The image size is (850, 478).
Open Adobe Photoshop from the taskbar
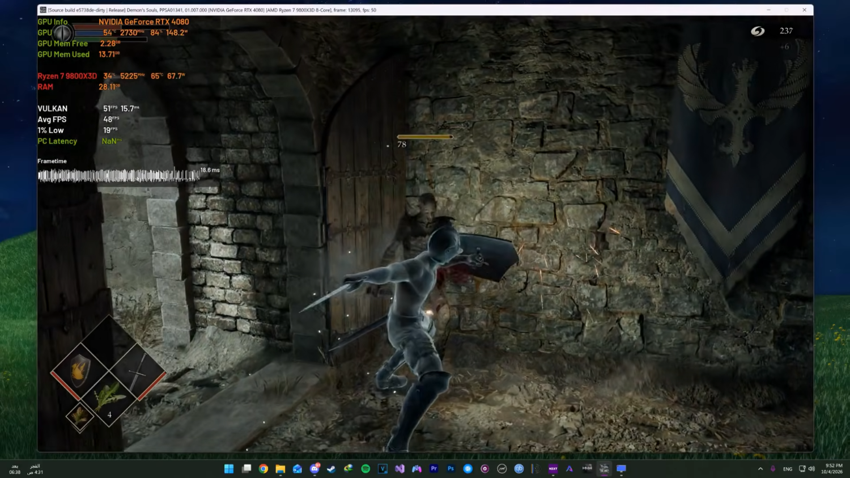[450, 468]
